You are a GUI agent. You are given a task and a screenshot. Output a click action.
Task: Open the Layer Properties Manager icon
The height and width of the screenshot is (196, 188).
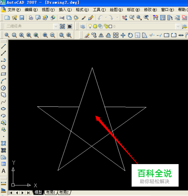coord(83,26)
